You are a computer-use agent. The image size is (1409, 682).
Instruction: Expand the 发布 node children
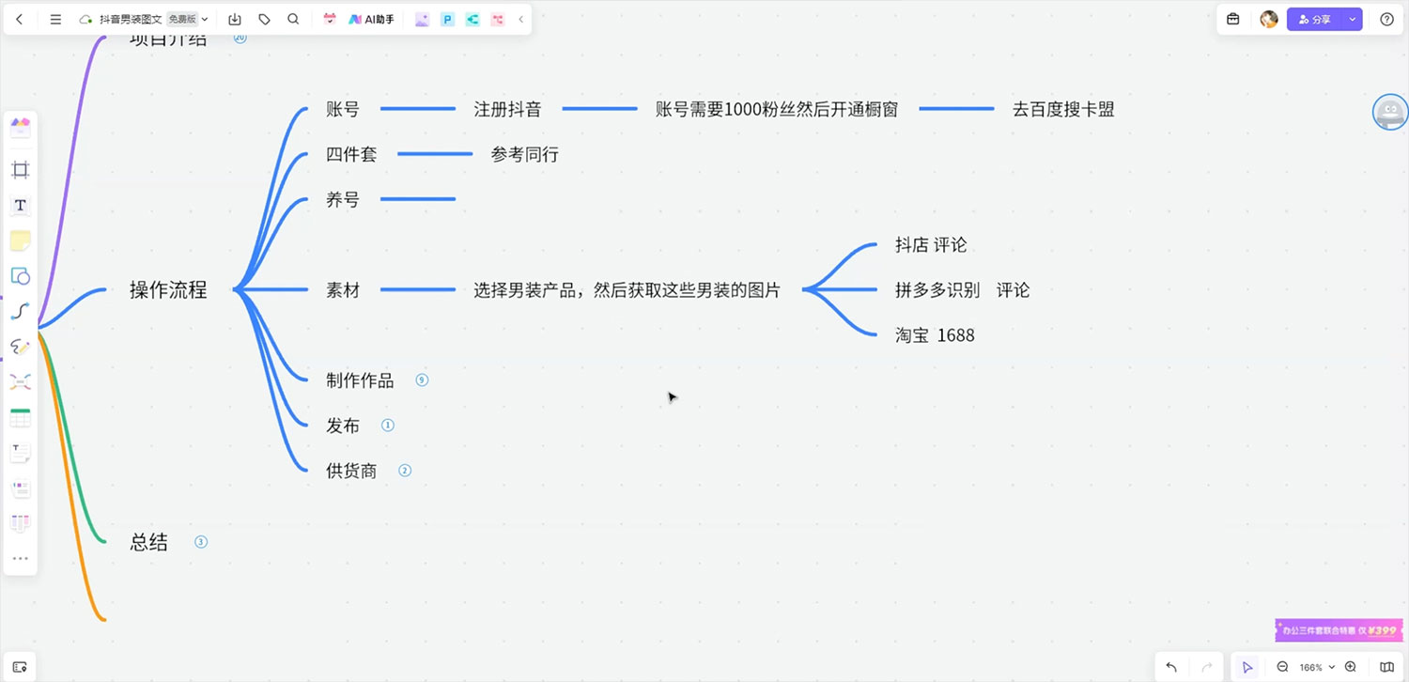[387, 425]
